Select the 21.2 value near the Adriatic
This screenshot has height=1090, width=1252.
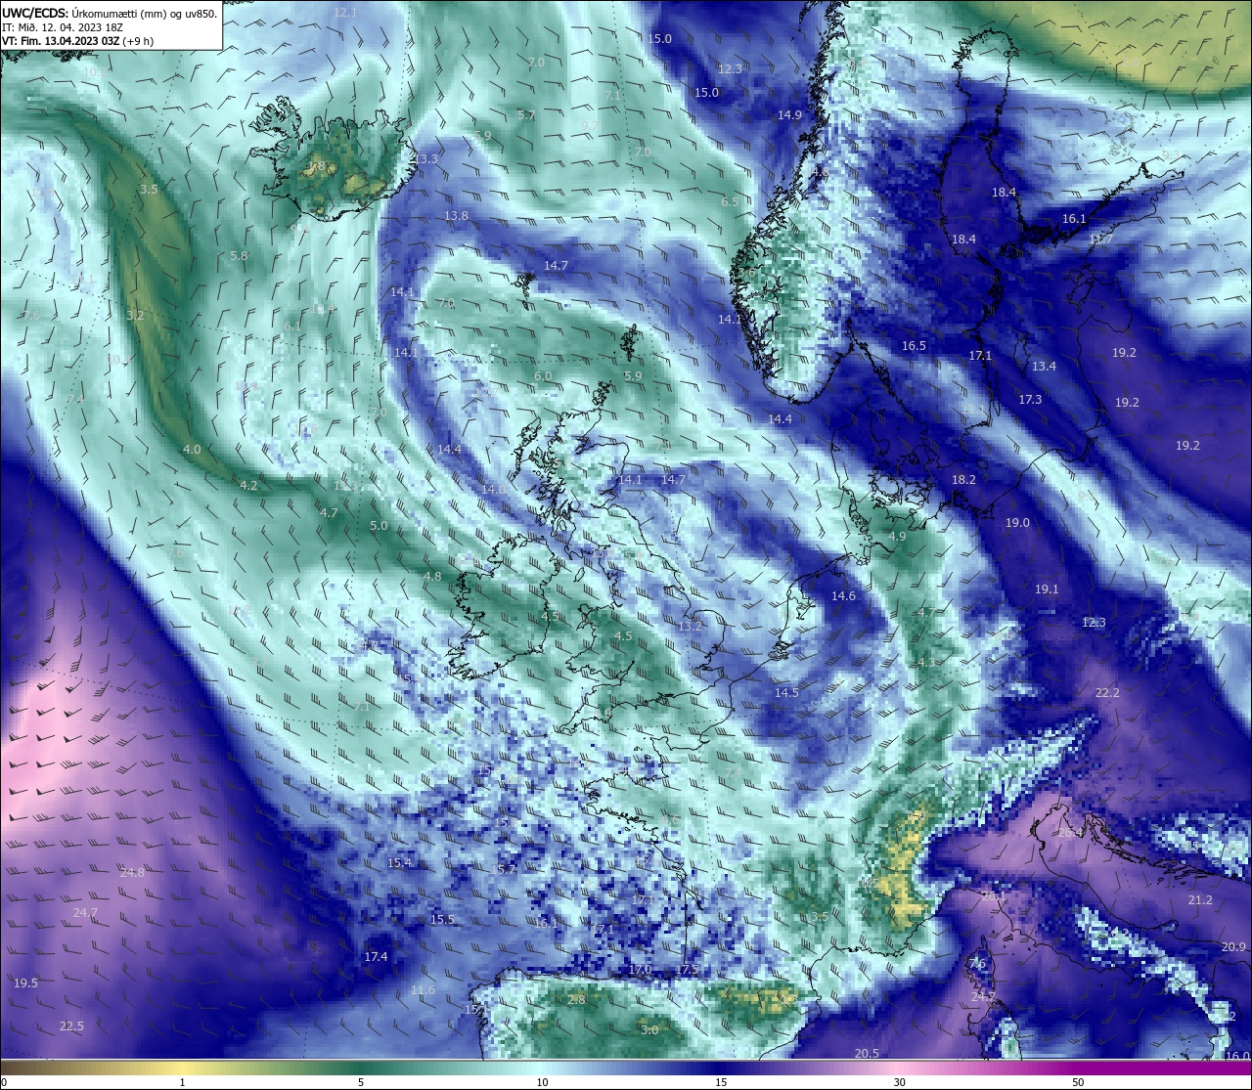1200,899
